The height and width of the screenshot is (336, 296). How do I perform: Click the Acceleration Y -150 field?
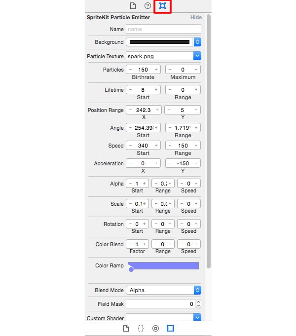(x=183, y=163)
